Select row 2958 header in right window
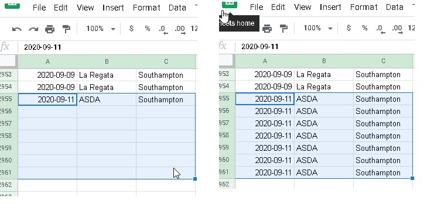This screenshot has height=218, width=434. coord(227,136)
